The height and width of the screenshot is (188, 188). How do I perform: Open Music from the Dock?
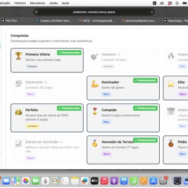(104, 181)
